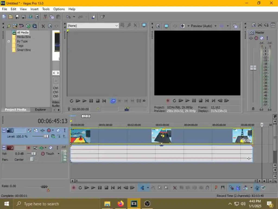Click the Copy icon in main toolbar
This screenshot has width=278, height=209.
[52, 17]
